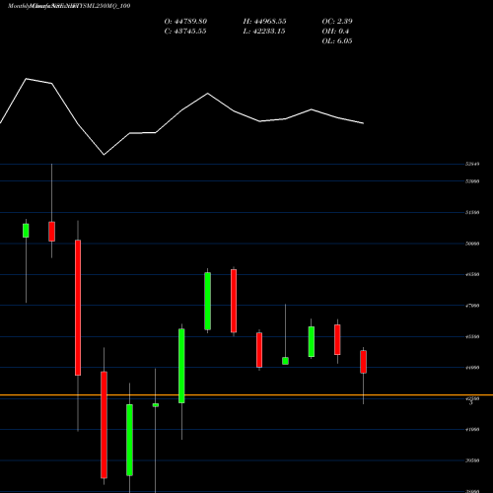Click the first small green candlestick at left
This screenshot has height=493, width=493.
tap(26, 231)
